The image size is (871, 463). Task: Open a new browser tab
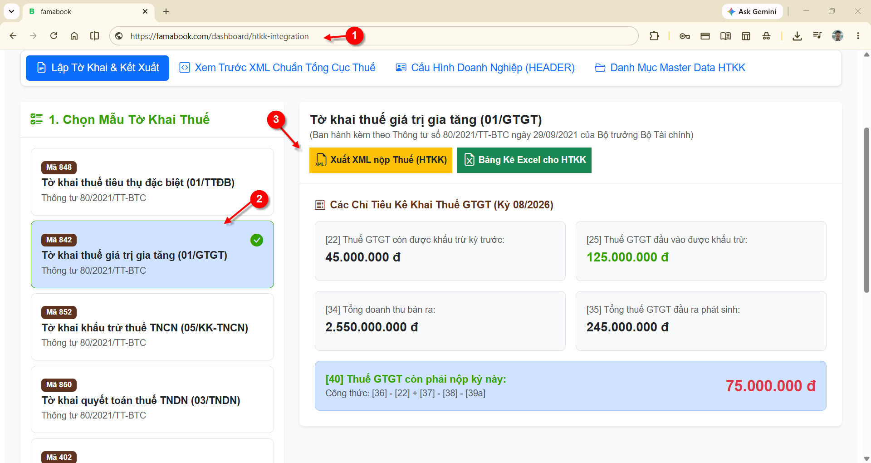[x=166, y=11]
